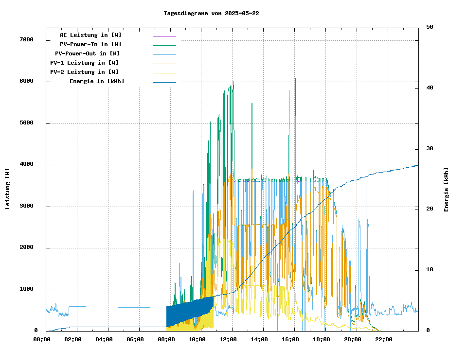The image size is (467, 350).
Task: Click the Energie [kWh] right axis title
Action: click(446, 190)
